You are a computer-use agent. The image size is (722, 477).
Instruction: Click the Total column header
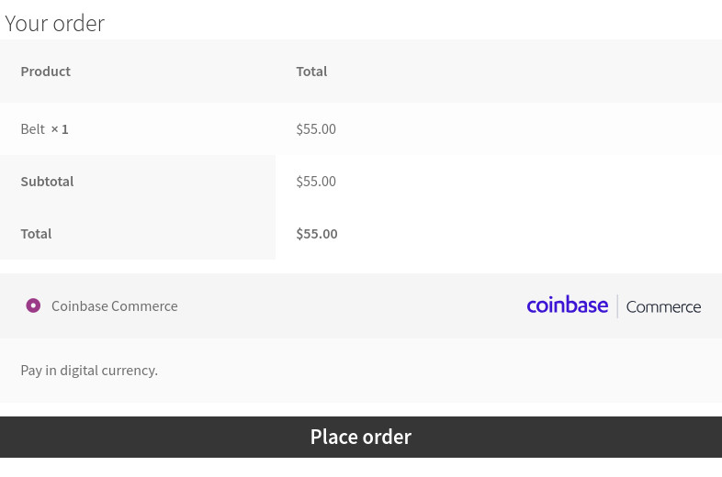(x=311, y=72)
